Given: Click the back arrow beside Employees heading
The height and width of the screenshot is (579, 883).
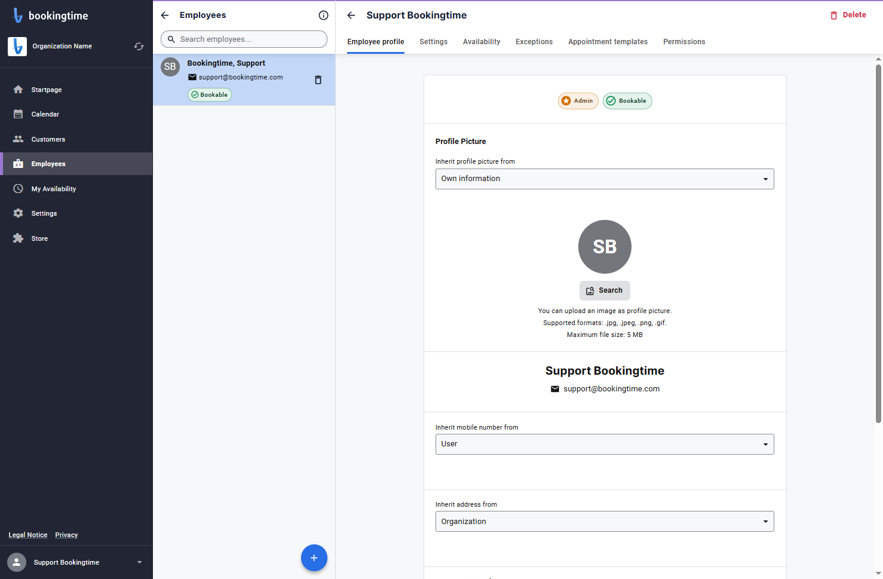Looking at the screenshot, I should click(x=165, y=16).
